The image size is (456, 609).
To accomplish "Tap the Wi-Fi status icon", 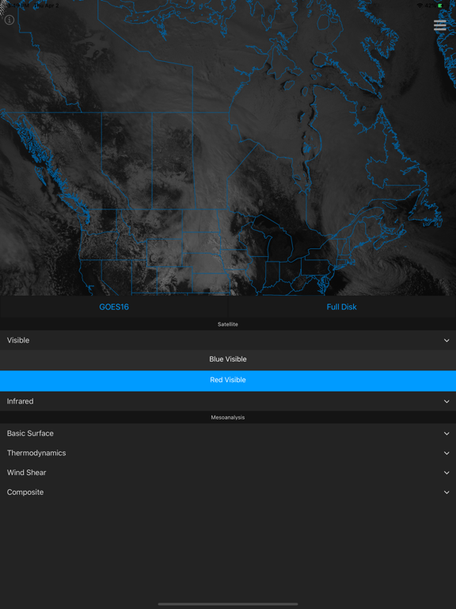I will pos(420,6).
